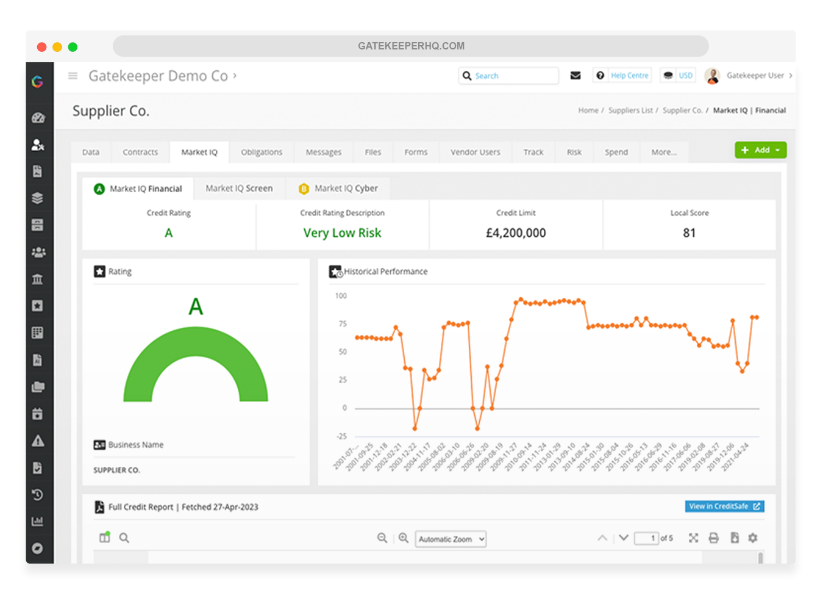Open the grid table icon in the sidebar
823x595 pixels.
pyautogui.click(x=38, y=333)
